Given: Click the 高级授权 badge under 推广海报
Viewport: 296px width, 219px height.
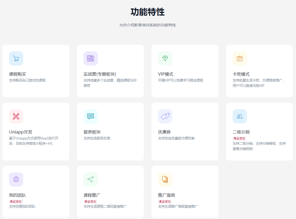Looking at the screenshot, I should [165, 202].
